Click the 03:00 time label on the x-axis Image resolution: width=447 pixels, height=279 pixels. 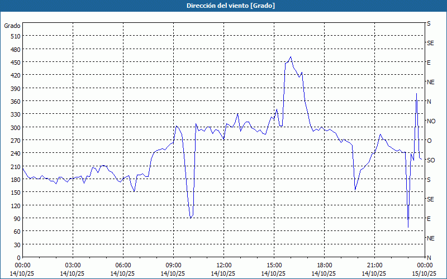tap(73, 265)
